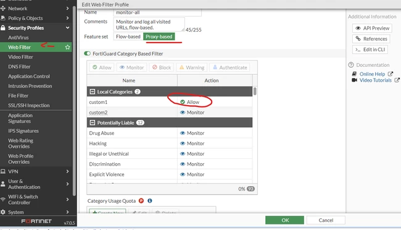Click the User & Authentication person icon

pos(3,184)
